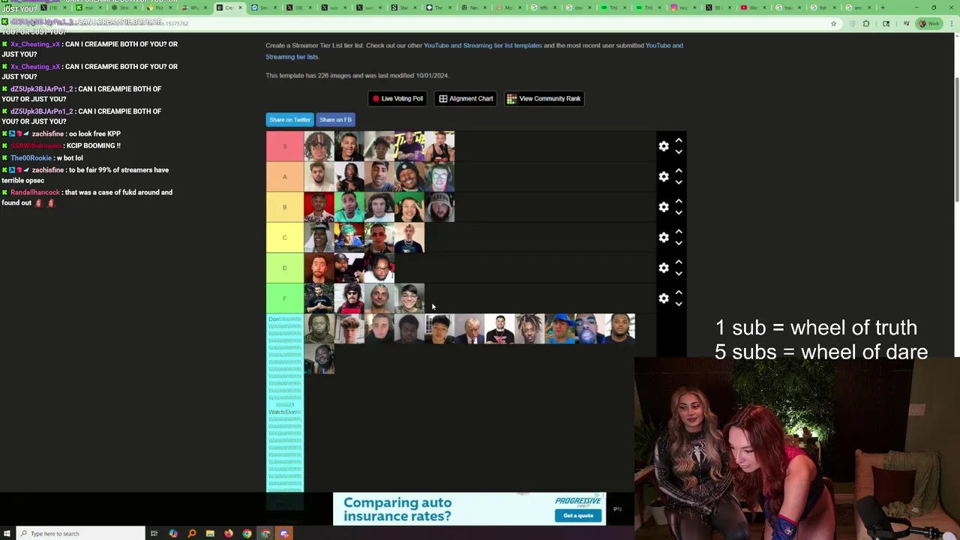
Task: Open the Windows Start menu
Action: pyautogui.click(x=7, y=533)
